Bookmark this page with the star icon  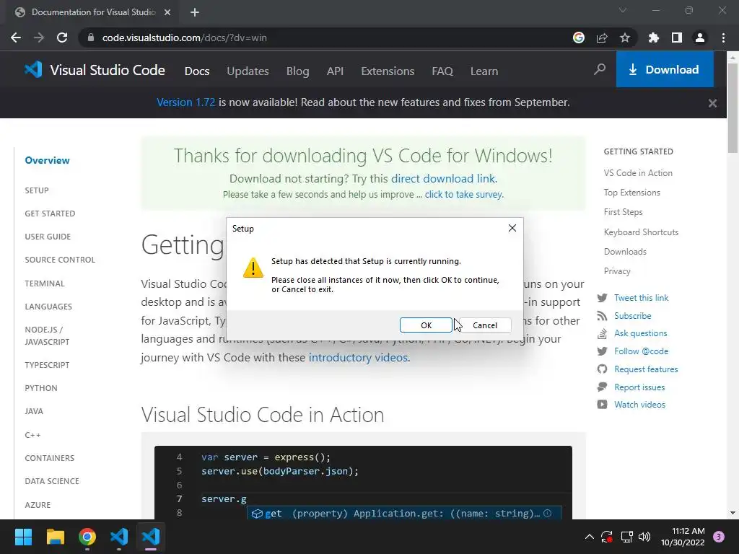click(625, 38)
